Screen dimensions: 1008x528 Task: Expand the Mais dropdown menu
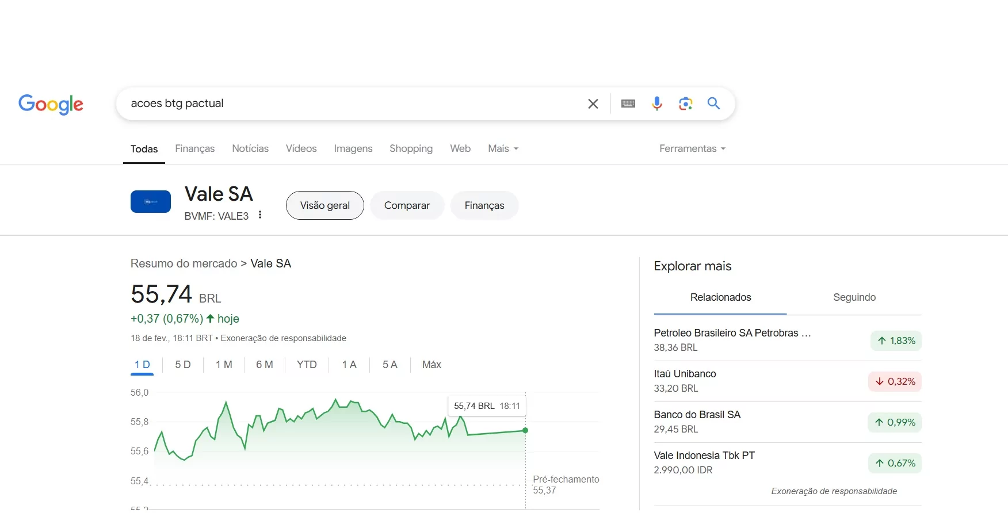click(x=503, y=148)
